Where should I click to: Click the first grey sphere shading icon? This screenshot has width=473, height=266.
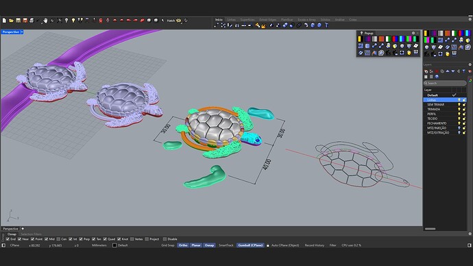149,21
